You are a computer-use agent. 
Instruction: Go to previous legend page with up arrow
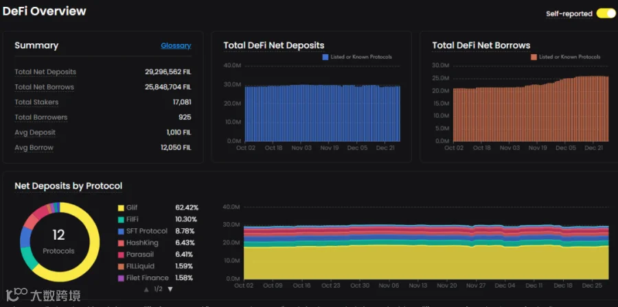click(x=146, y=289)
